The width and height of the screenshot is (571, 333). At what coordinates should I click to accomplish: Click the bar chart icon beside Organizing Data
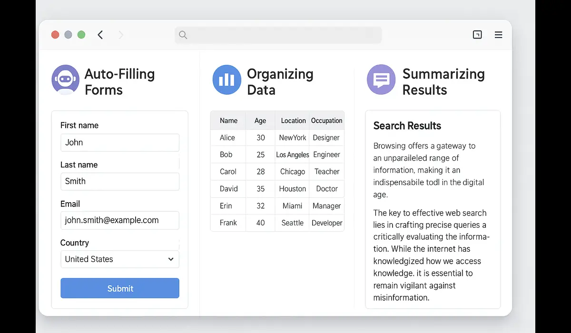click(x=226, y=79)
